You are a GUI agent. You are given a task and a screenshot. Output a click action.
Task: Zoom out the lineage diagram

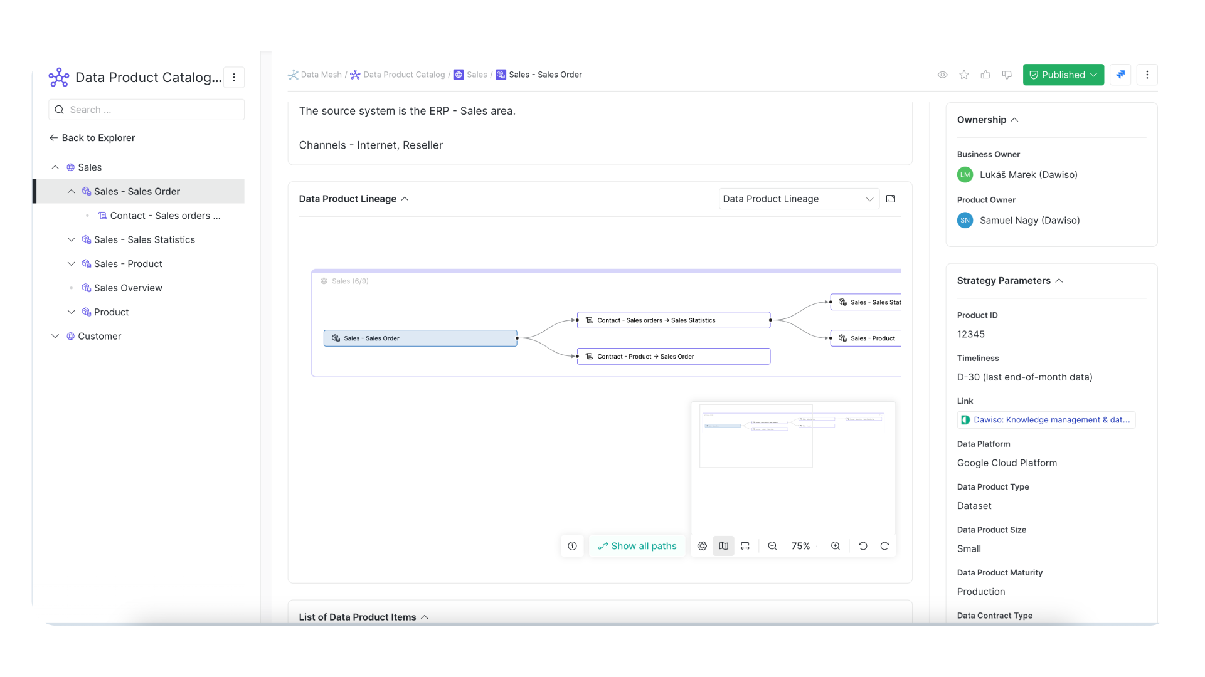click(772, 546)
